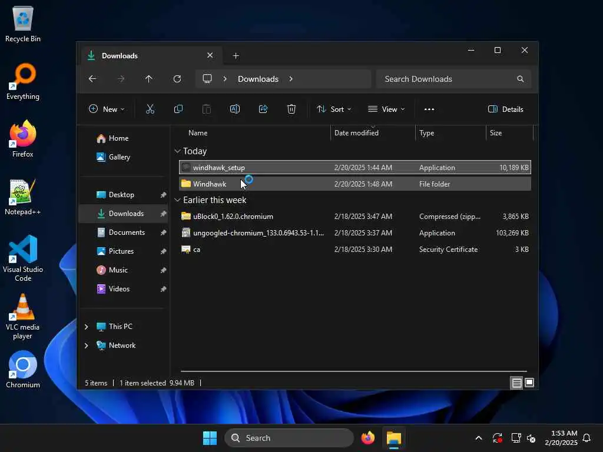Collapse the Today group

click(x=177, y=151)
